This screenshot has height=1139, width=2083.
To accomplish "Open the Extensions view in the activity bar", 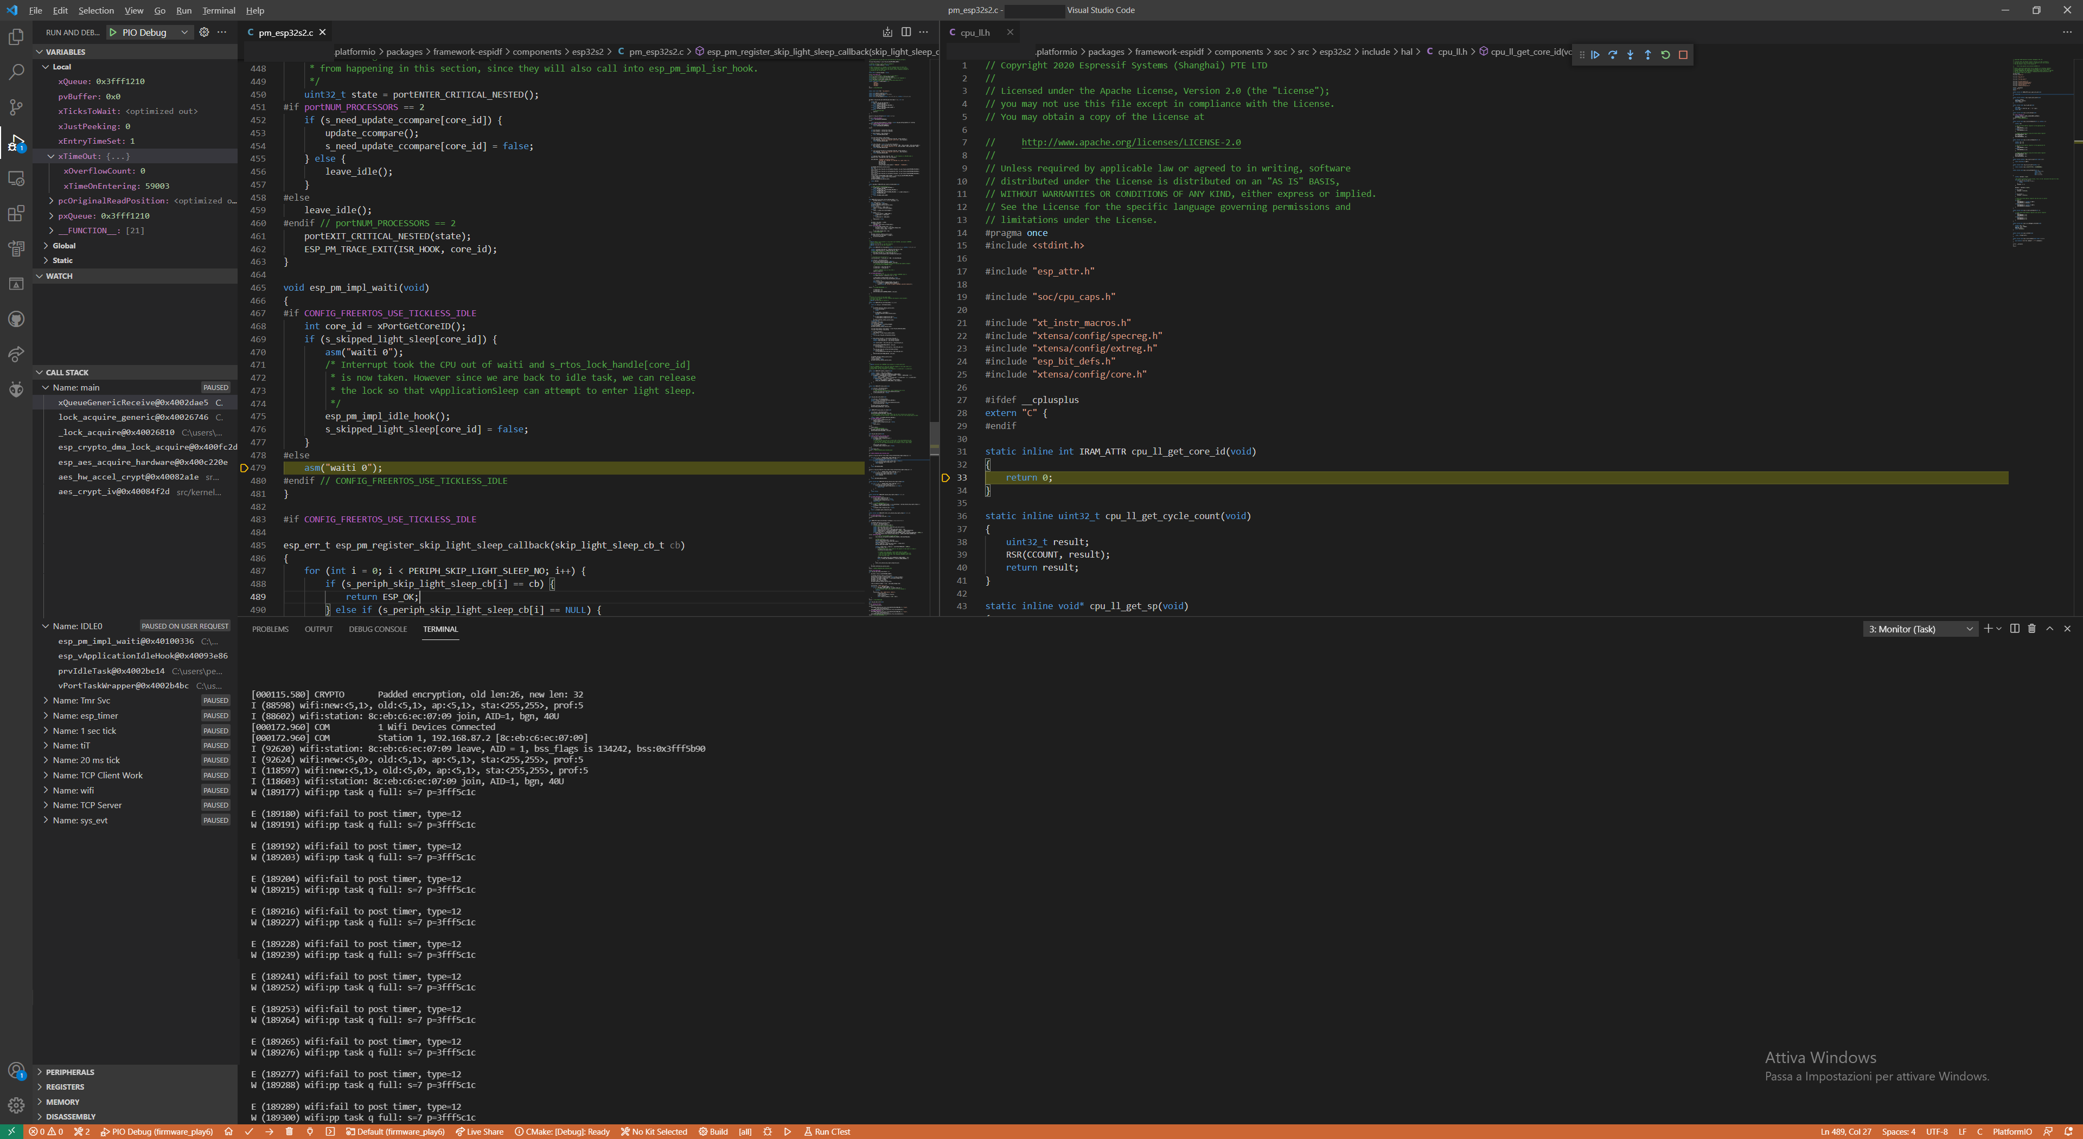I will point(16,213).
